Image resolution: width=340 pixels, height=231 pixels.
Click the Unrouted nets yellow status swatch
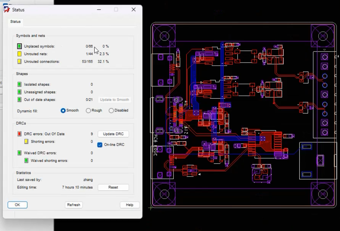coord(20,54)
